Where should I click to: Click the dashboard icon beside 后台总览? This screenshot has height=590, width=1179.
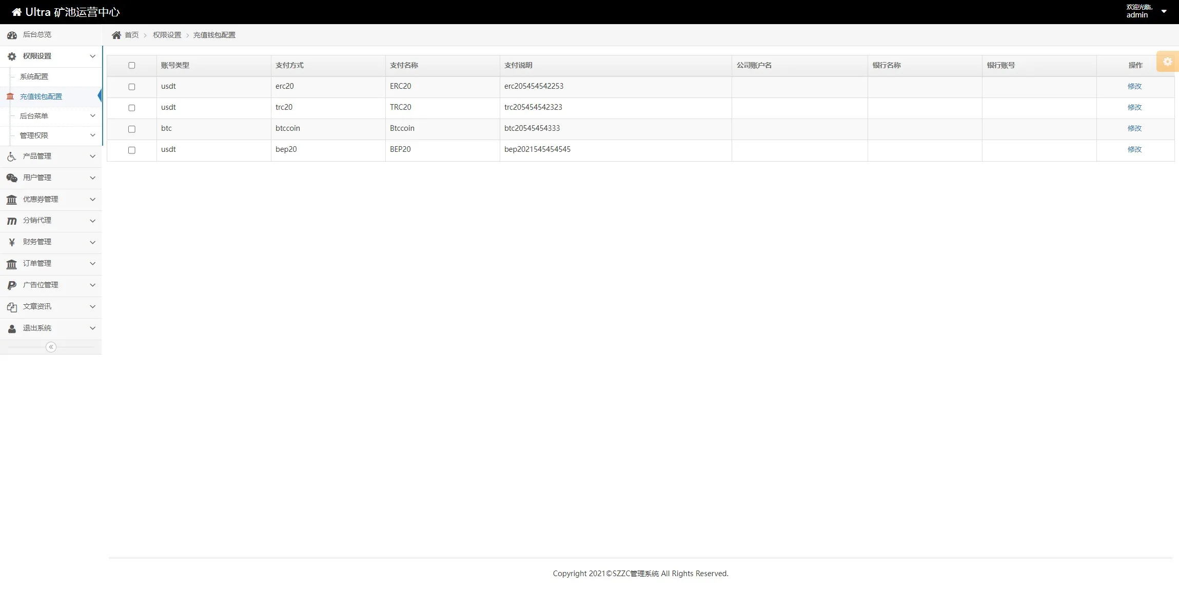click(x=12, y=35)
